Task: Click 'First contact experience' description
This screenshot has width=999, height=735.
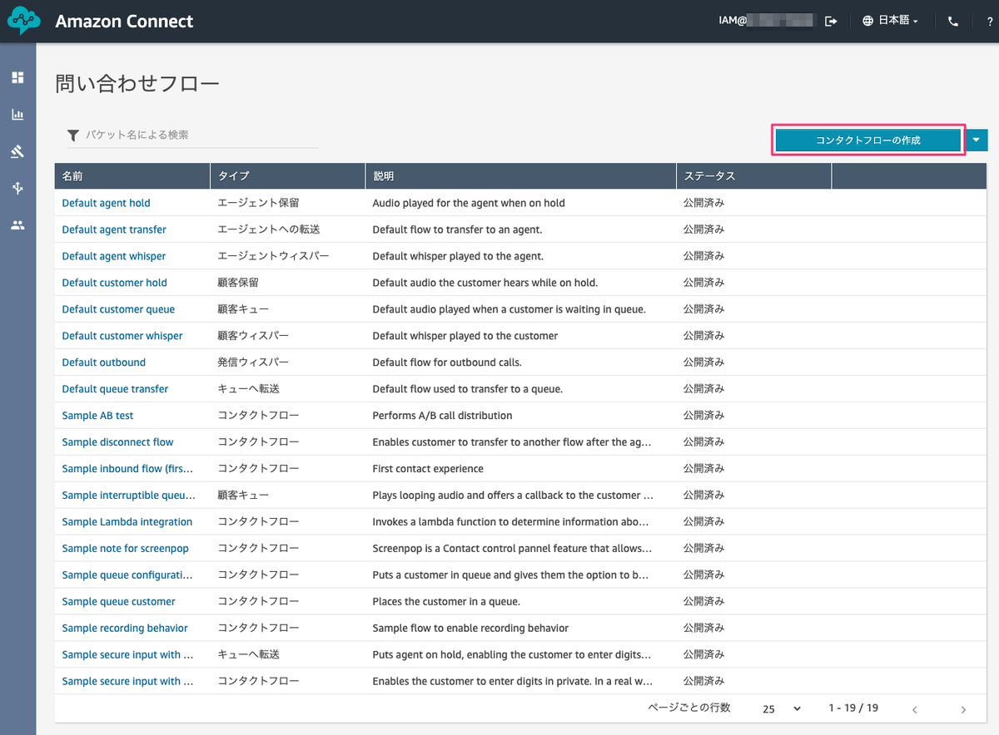Action: coord(428,469)
